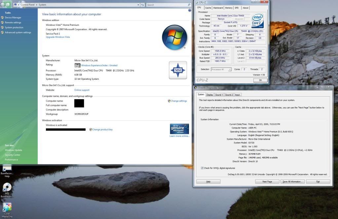This screenshot has width=338, height=219.
Task: Expand the breadcrumb arrow after Control Panel
Action: [x=36, y=5]
